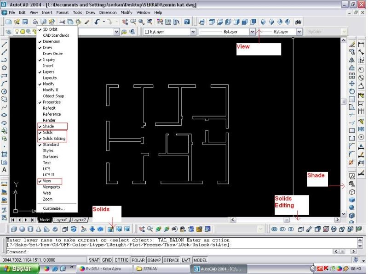Toggle ORTHO mode in status bar
Screen dimensions: 368x274
(121, 260)
